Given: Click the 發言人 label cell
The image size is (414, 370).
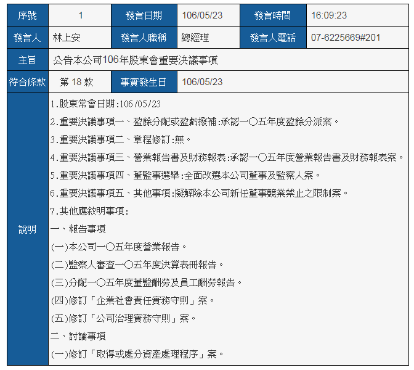Looking at the screenshot, I should 28,38.
